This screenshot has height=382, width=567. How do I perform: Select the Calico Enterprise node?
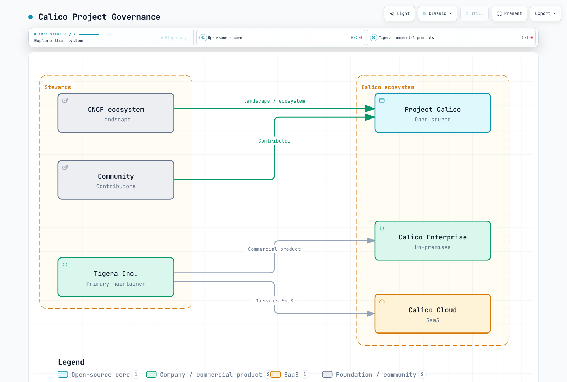433,241
